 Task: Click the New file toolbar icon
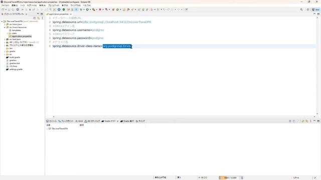3,9
